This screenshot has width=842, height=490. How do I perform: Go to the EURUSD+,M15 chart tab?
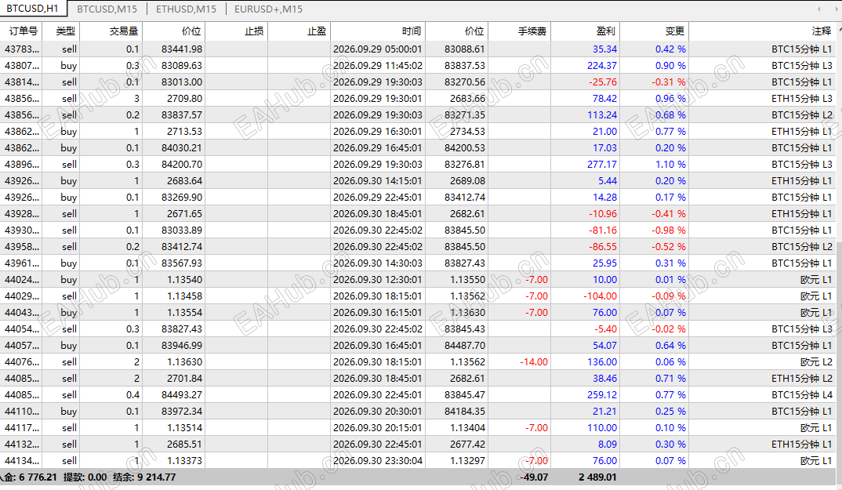coord(268,9)
